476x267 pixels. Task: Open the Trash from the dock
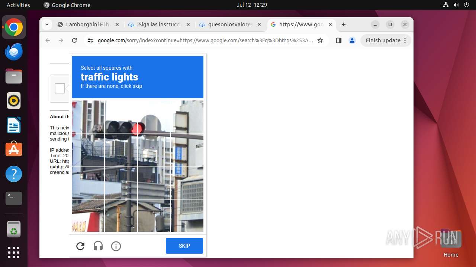(14, 229)
